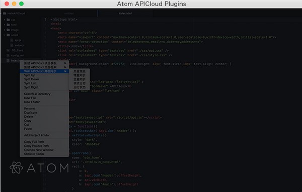This screenshot has height=192, width=302.
Task: Choose 新建 APICloud 项目模板 menu entry
Action: [x=44, y=63]
